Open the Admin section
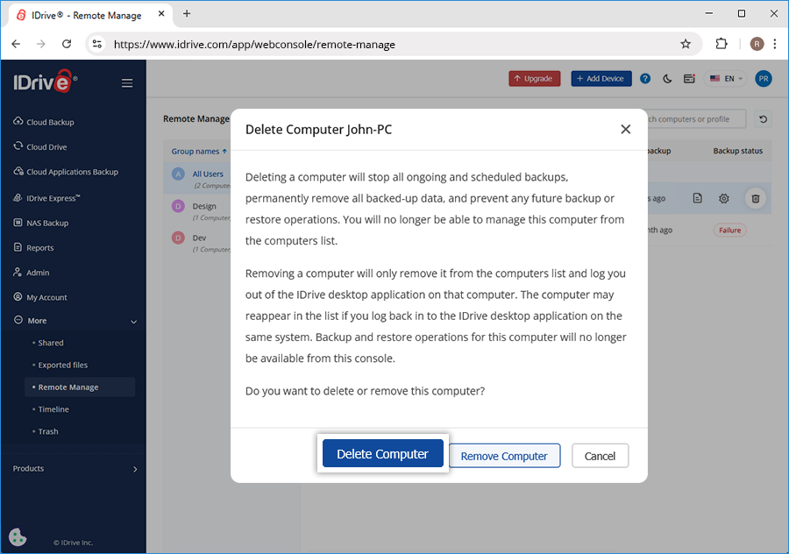The height and width of the screenshot is (554, 789). pyautogui.click(x=32, y=273)
